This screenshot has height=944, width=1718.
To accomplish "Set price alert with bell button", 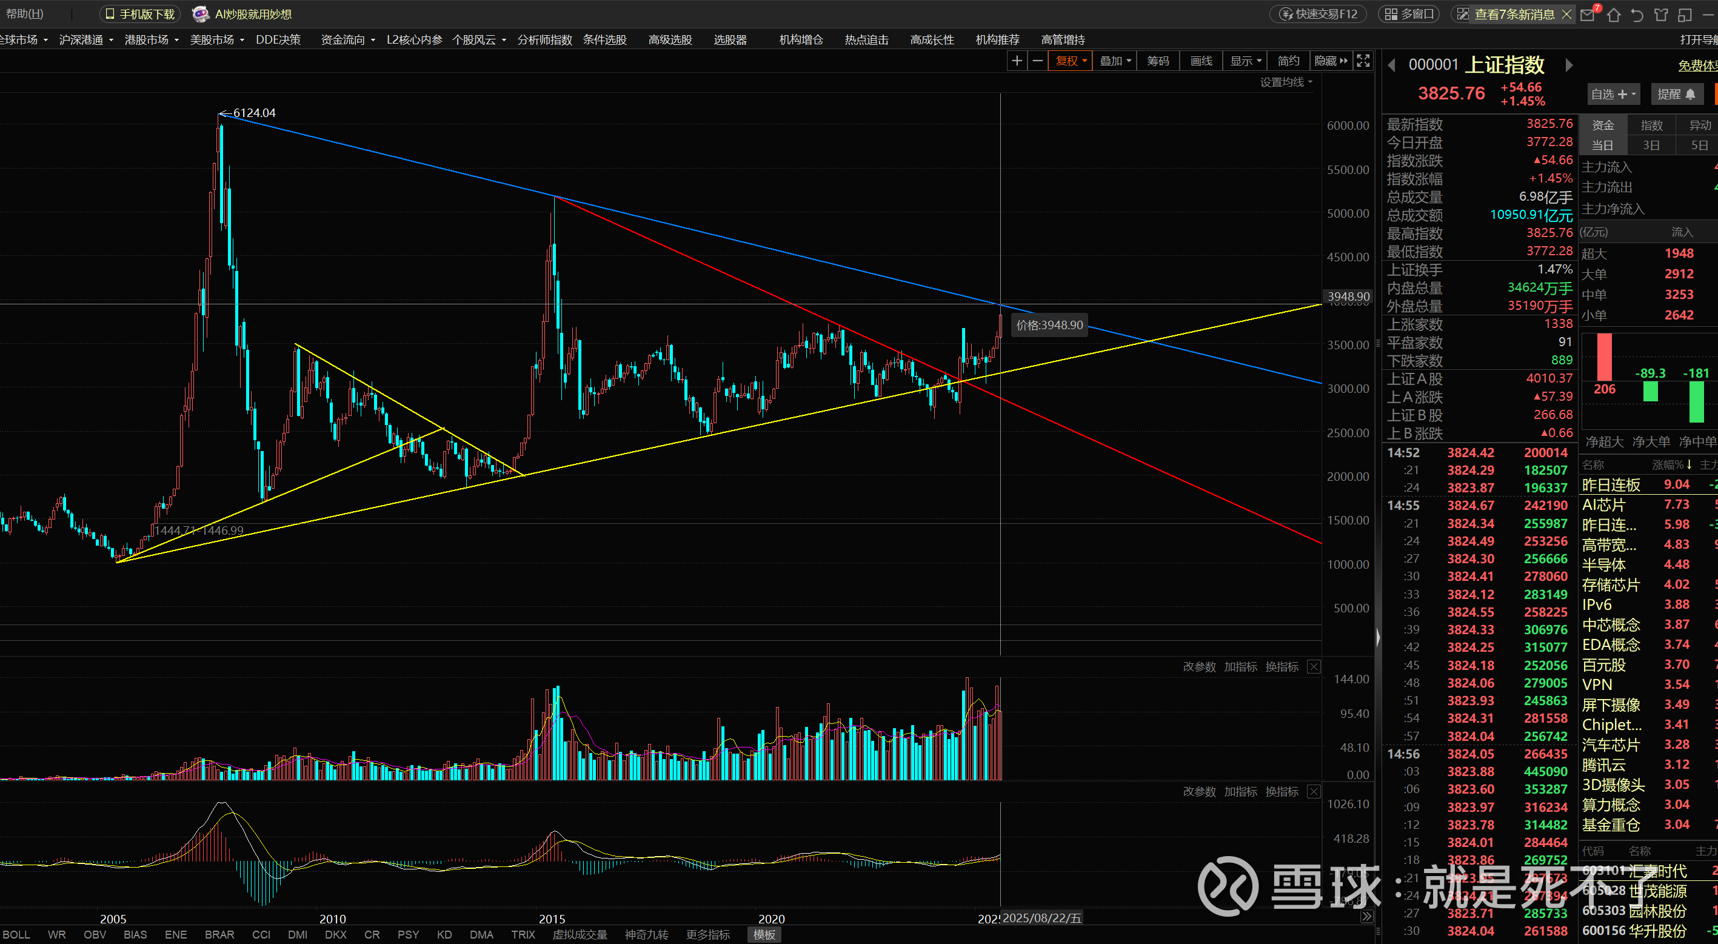I will coord(1676,94).
